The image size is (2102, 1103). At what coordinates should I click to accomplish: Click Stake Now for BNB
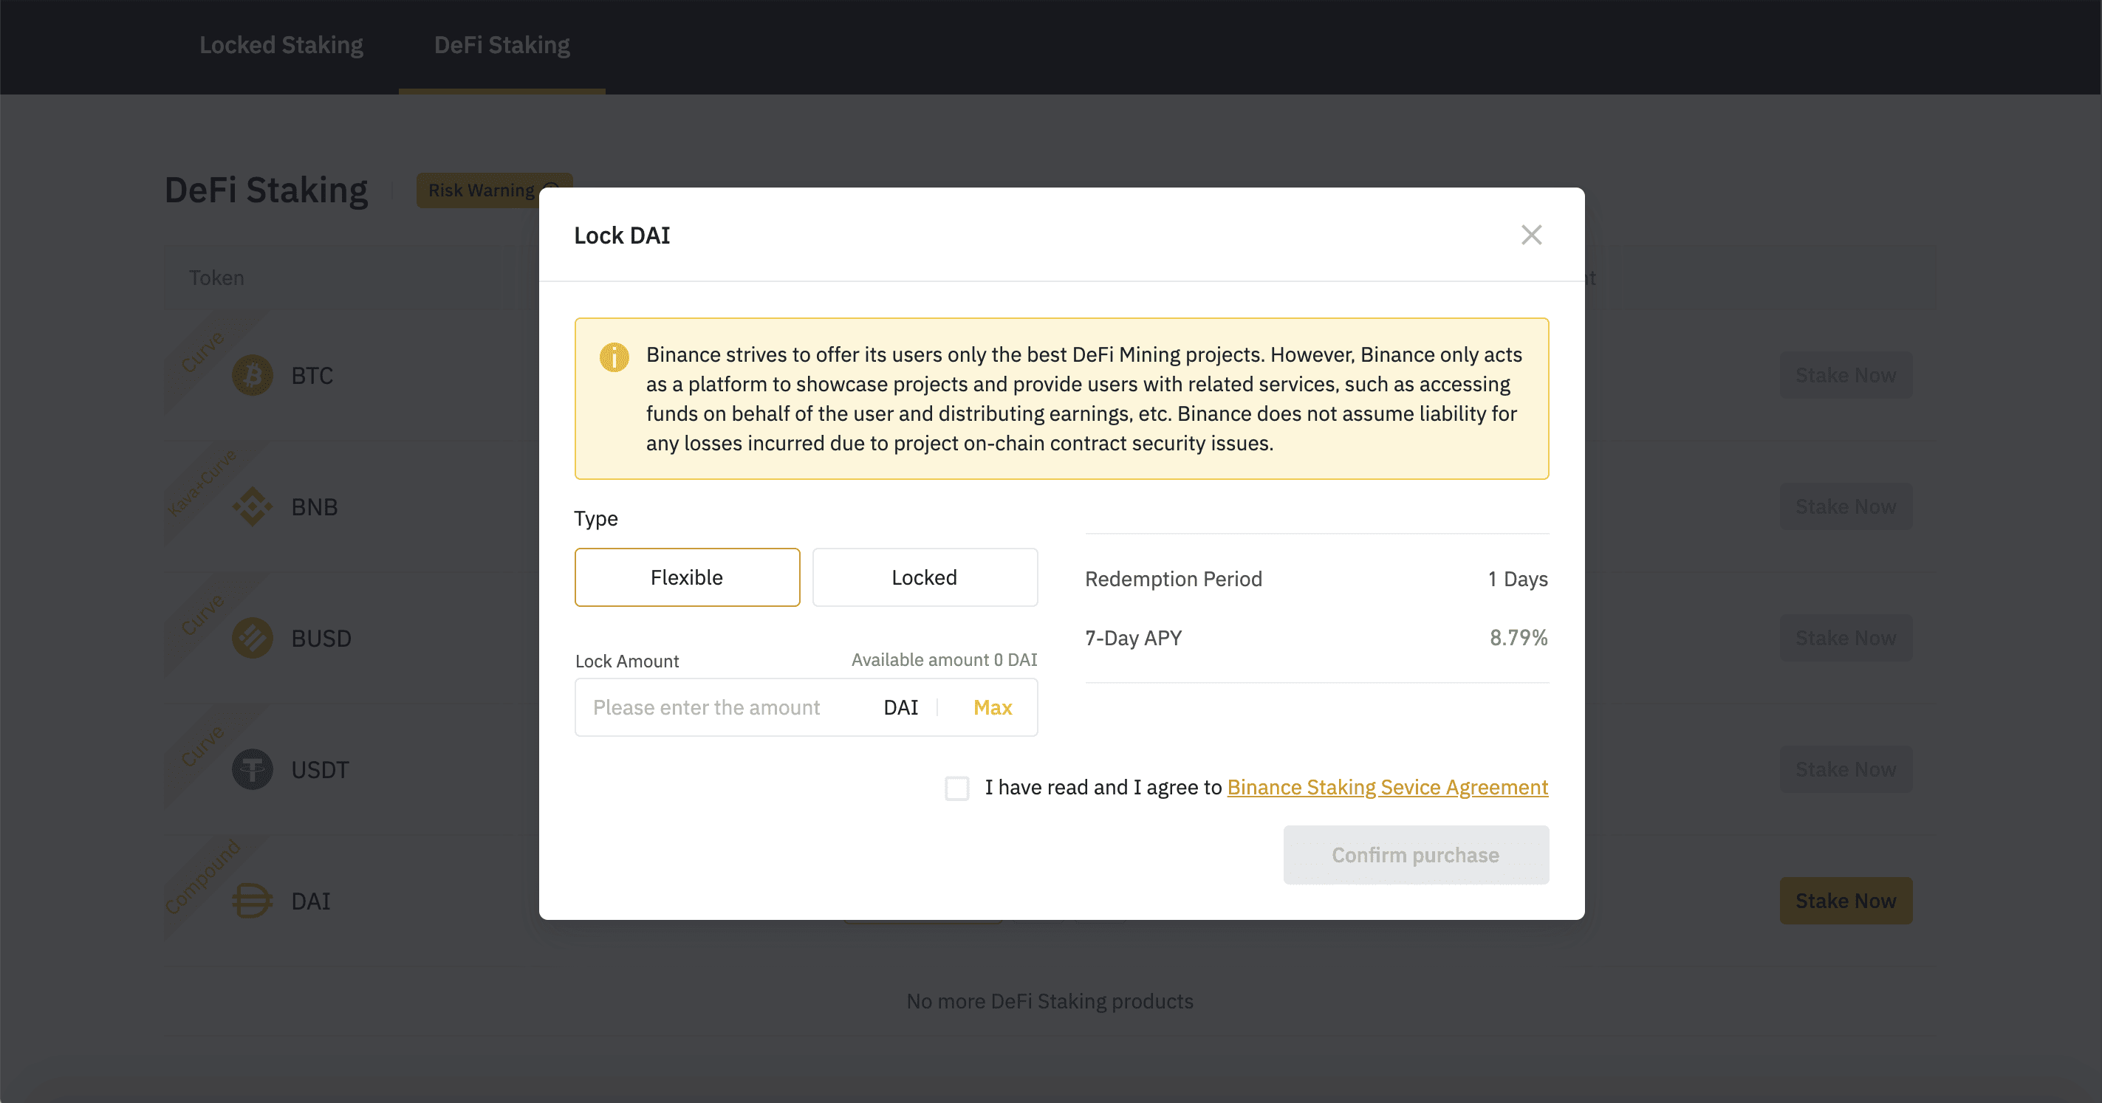[x=1846, y=506]
